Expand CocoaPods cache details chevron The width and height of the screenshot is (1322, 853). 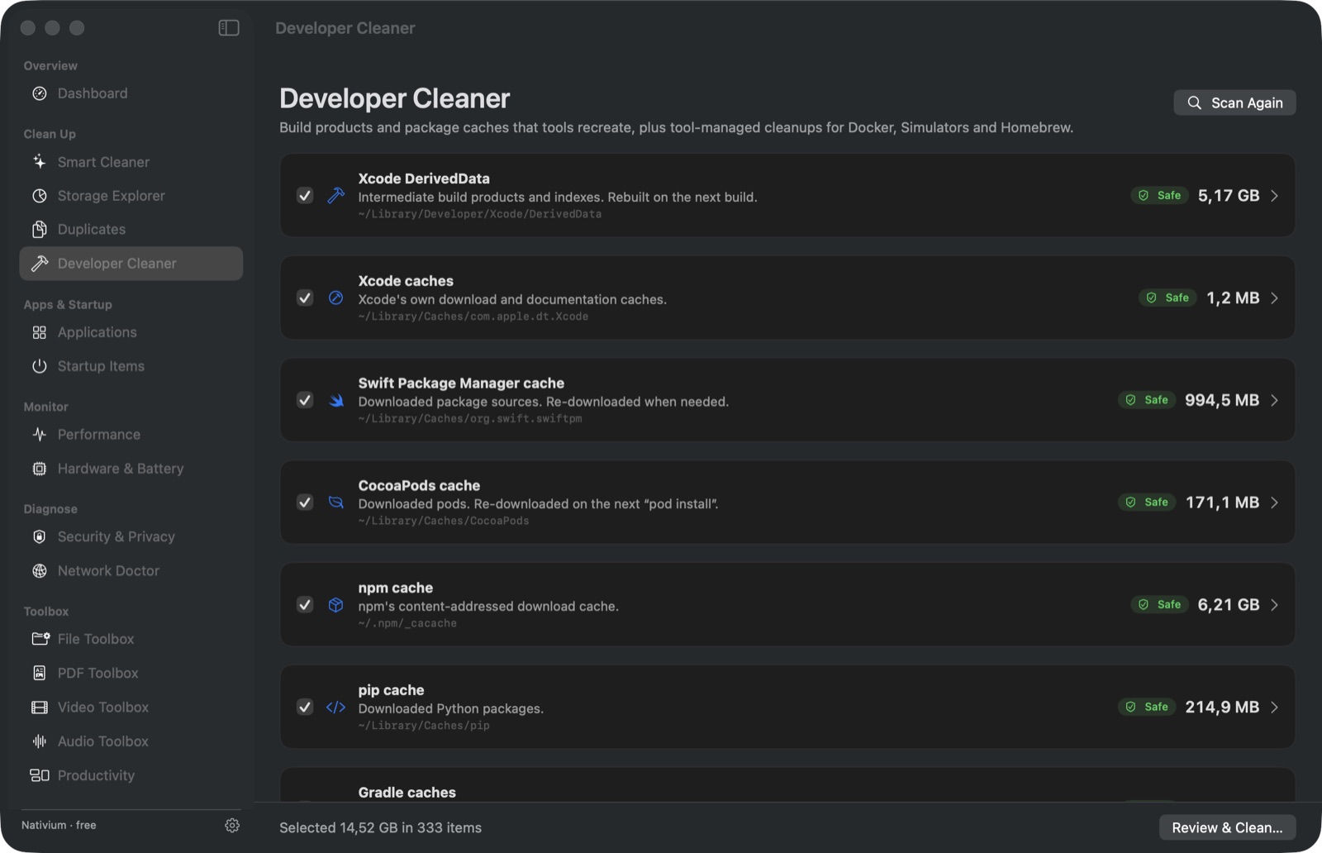coord(1275,503)
